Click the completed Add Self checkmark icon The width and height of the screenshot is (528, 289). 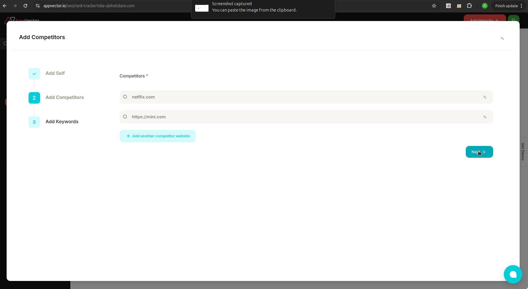click(34, 73)
